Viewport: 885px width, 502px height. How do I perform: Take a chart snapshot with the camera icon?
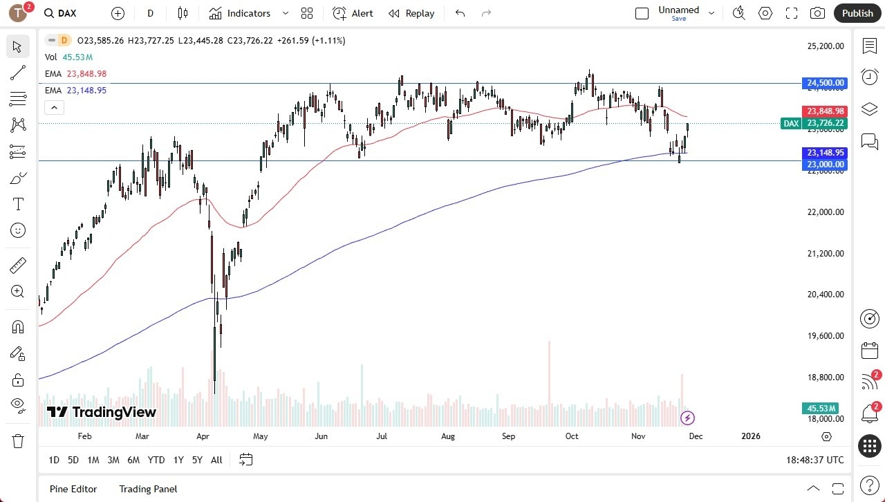coord(817,12)
